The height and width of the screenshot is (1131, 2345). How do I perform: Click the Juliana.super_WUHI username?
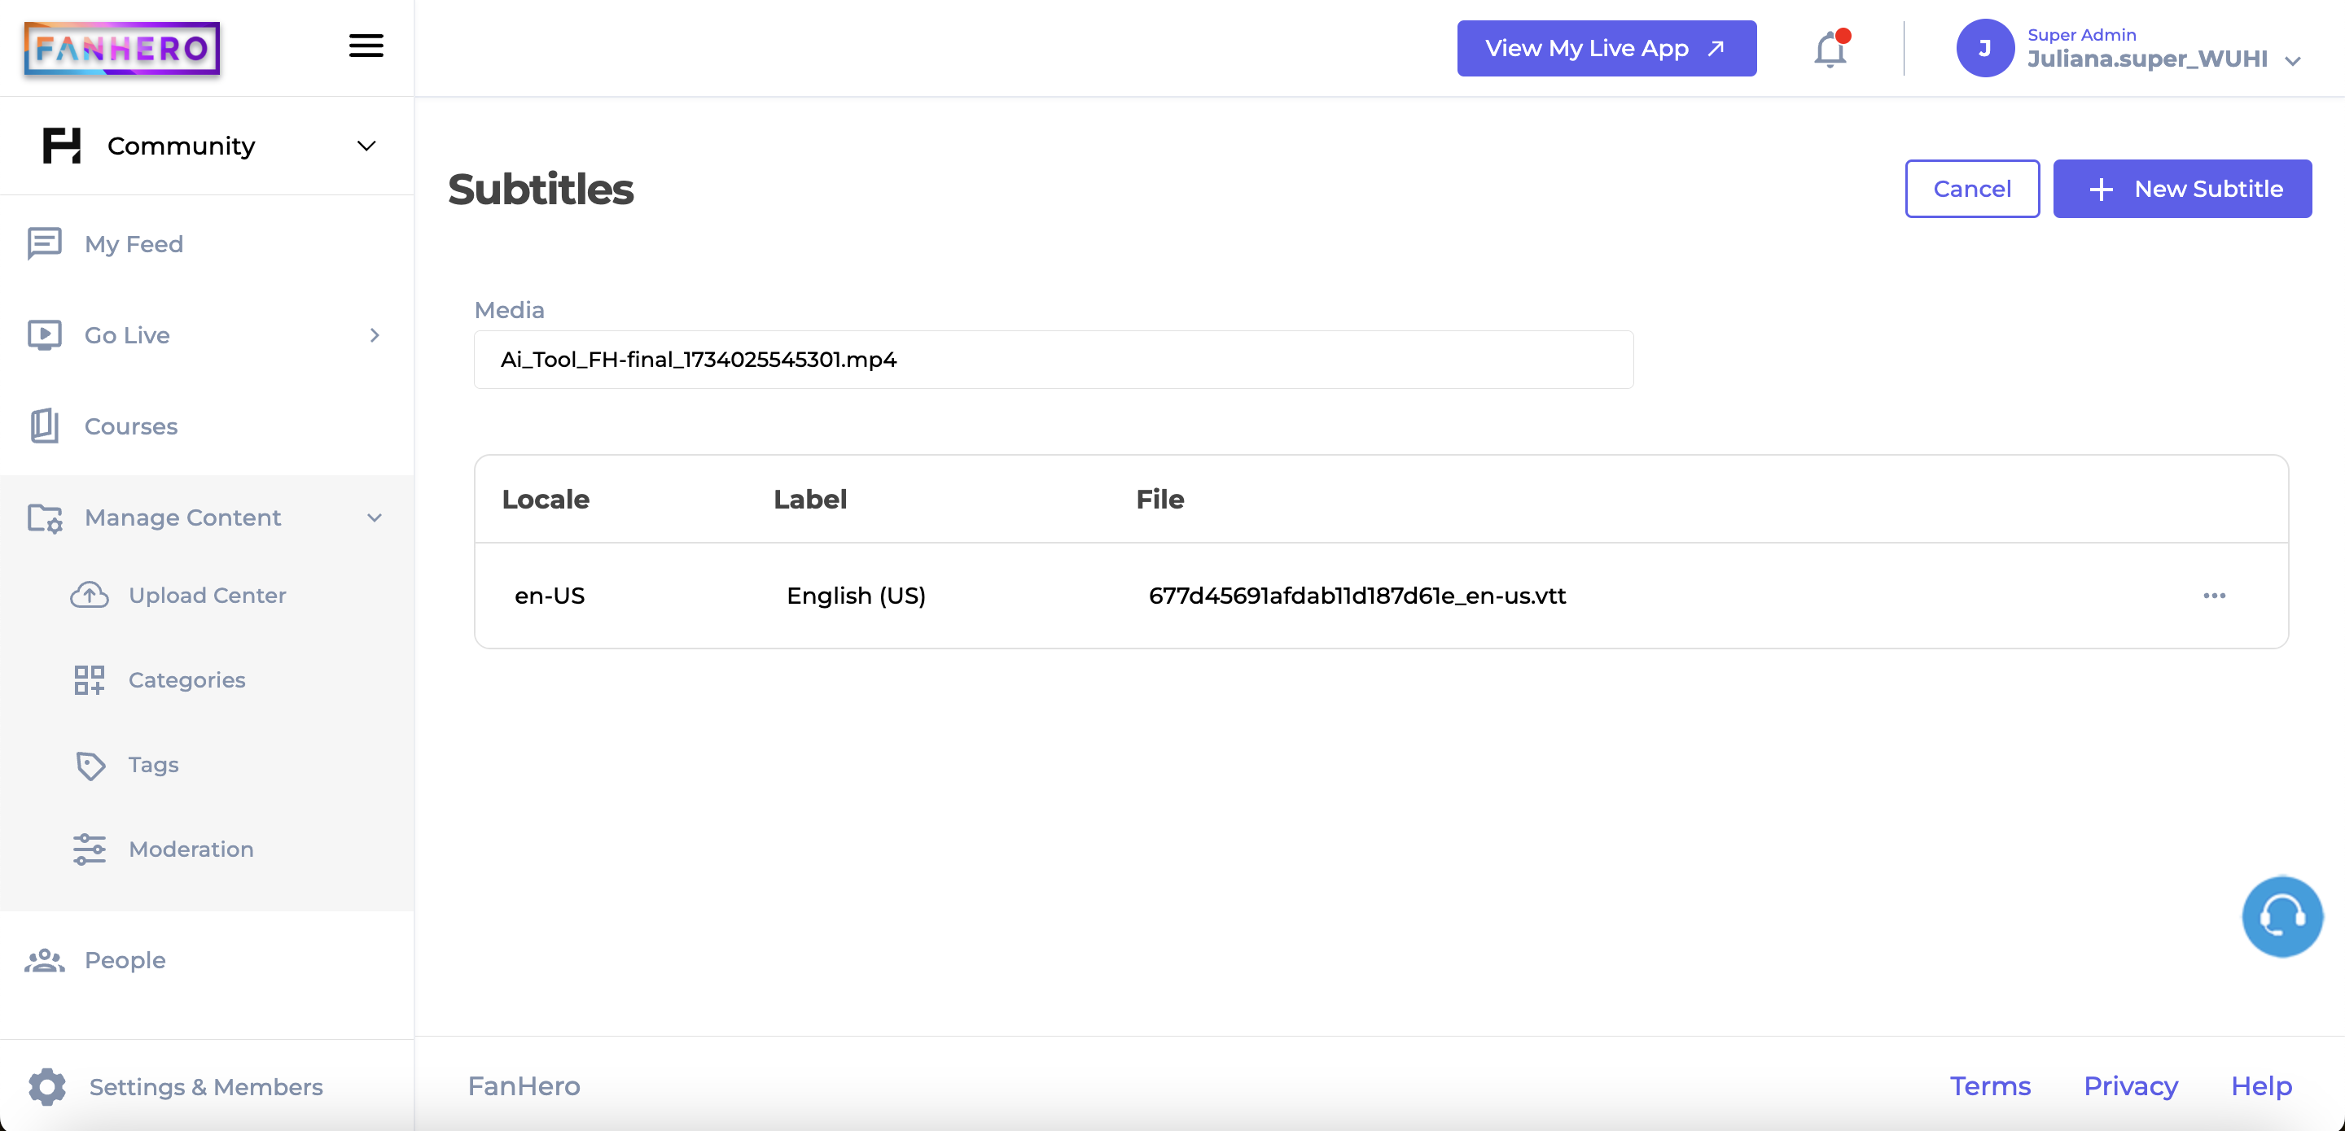2146,59
